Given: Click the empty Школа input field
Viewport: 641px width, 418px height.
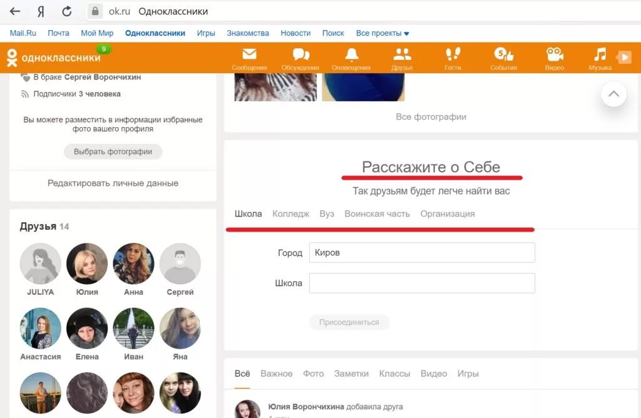Looking at the screenshot, I should [x=422, y=283].
